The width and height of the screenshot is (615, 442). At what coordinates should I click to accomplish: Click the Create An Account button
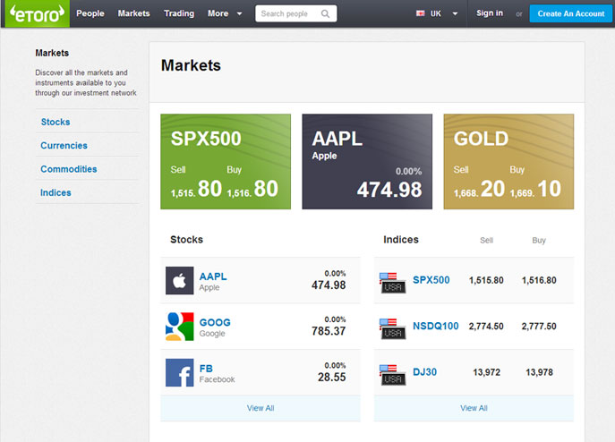click(570, 13)
